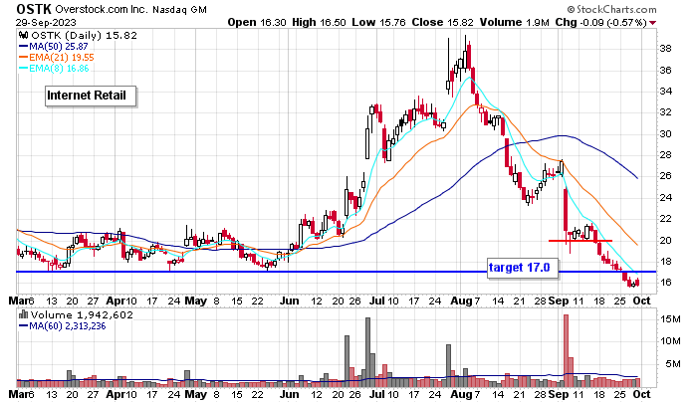
Task: Click the red down arrow beside Chg
Action: click(652, 23)
